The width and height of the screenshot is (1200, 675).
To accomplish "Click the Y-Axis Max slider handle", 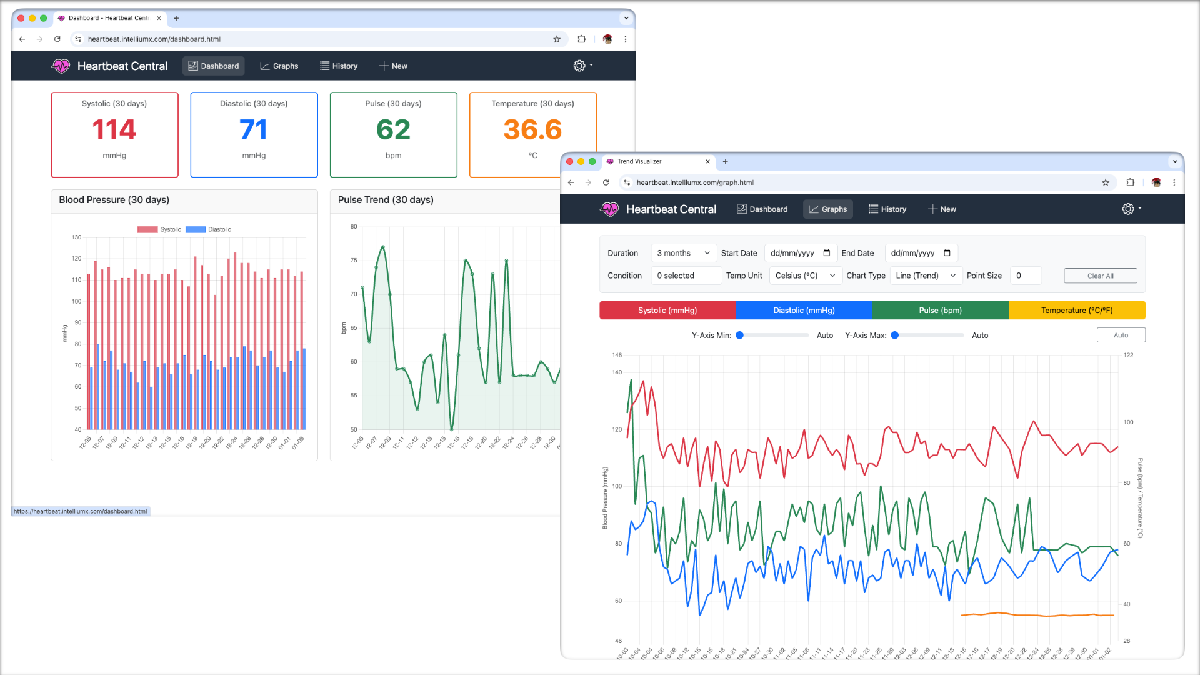I will [x=895, y=335].
